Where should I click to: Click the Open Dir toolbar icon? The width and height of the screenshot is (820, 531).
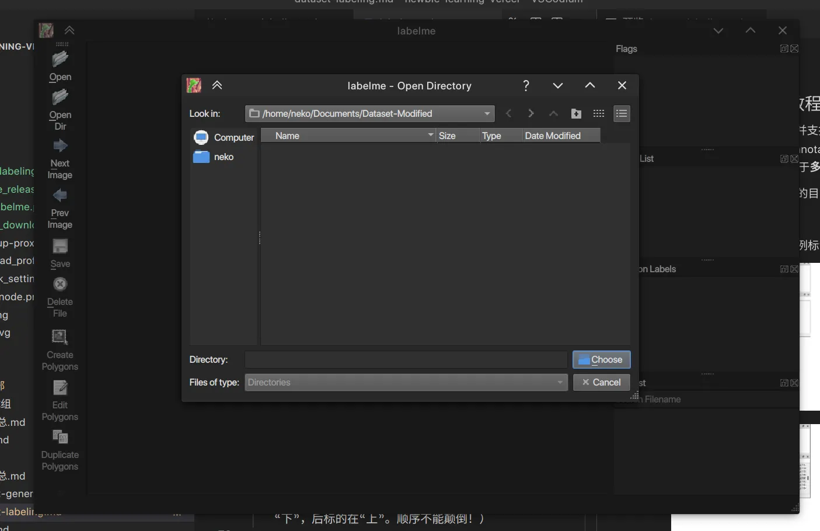tap(60, 98)
